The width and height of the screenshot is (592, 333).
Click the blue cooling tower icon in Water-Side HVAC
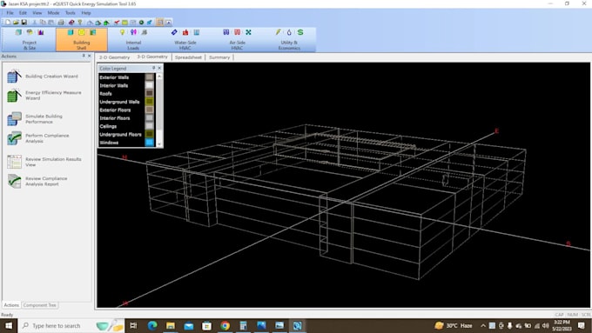tap(197, 32)
